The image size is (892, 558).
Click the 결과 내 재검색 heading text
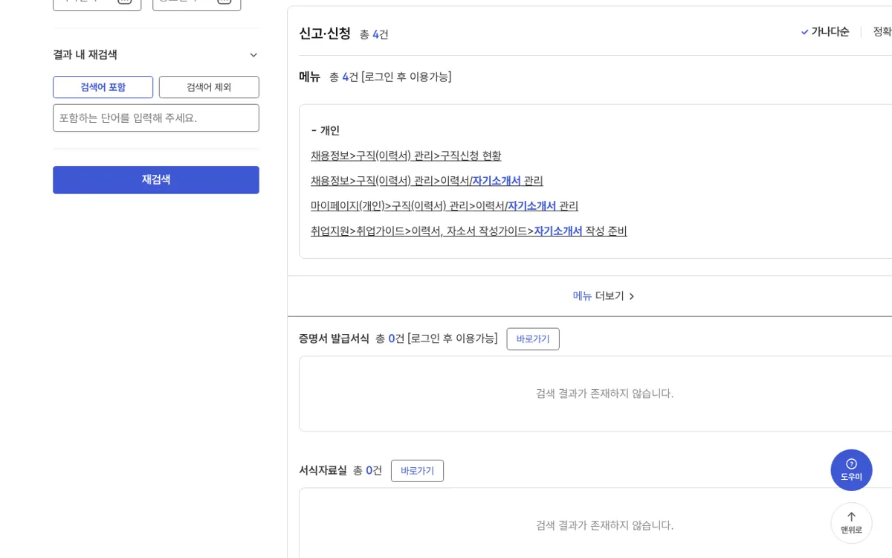pyautogui.click(x=85, y=55)
